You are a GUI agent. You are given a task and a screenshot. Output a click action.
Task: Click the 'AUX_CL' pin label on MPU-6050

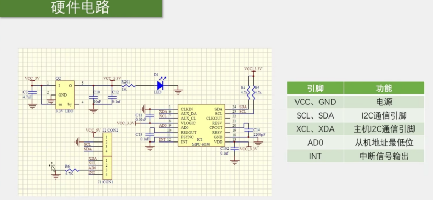point(188,118)
